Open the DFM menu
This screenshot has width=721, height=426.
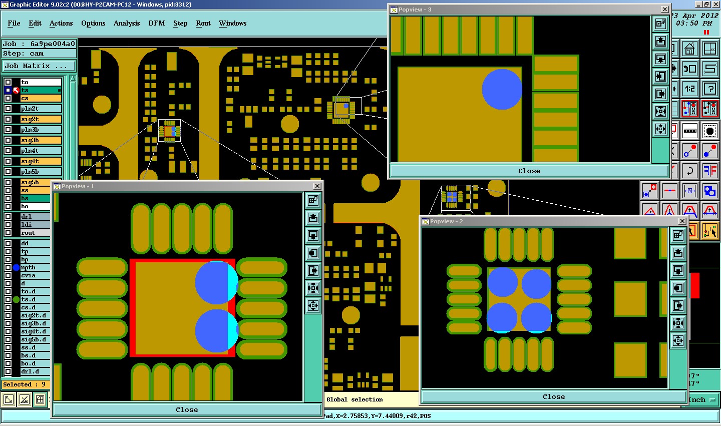[157, 23]
